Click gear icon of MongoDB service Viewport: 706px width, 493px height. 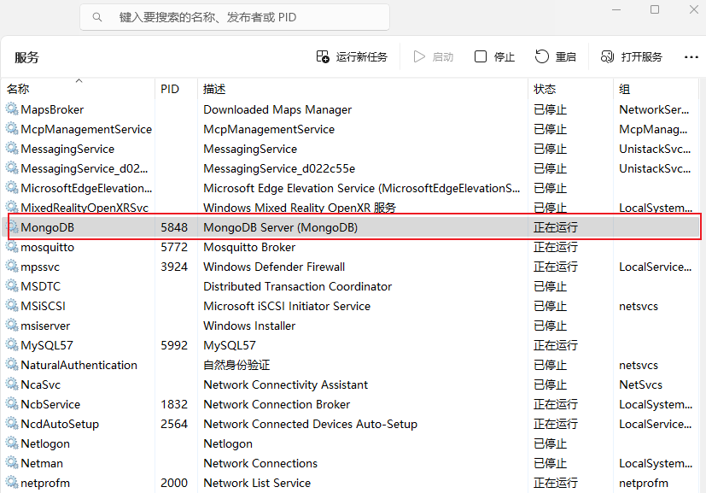coord(12,227)
